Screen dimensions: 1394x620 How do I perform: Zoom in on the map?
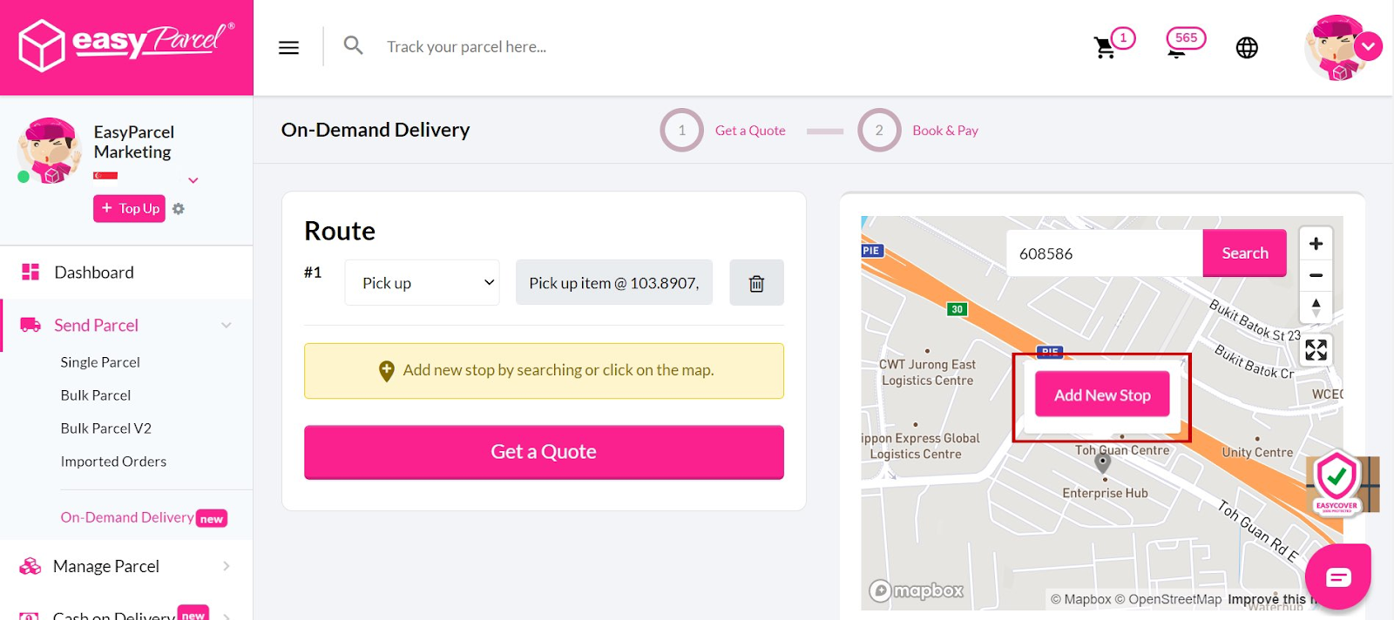click(1315, 244)
